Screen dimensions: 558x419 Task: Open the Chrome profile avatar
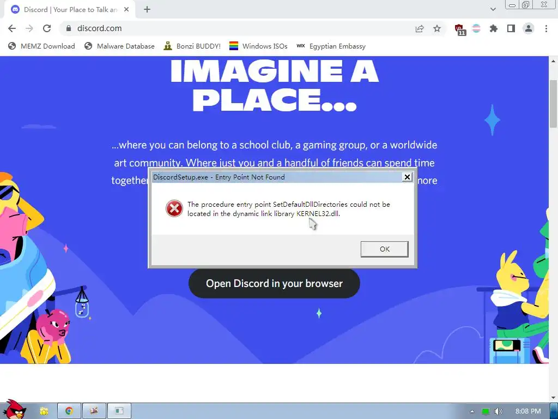click(529, 28)
